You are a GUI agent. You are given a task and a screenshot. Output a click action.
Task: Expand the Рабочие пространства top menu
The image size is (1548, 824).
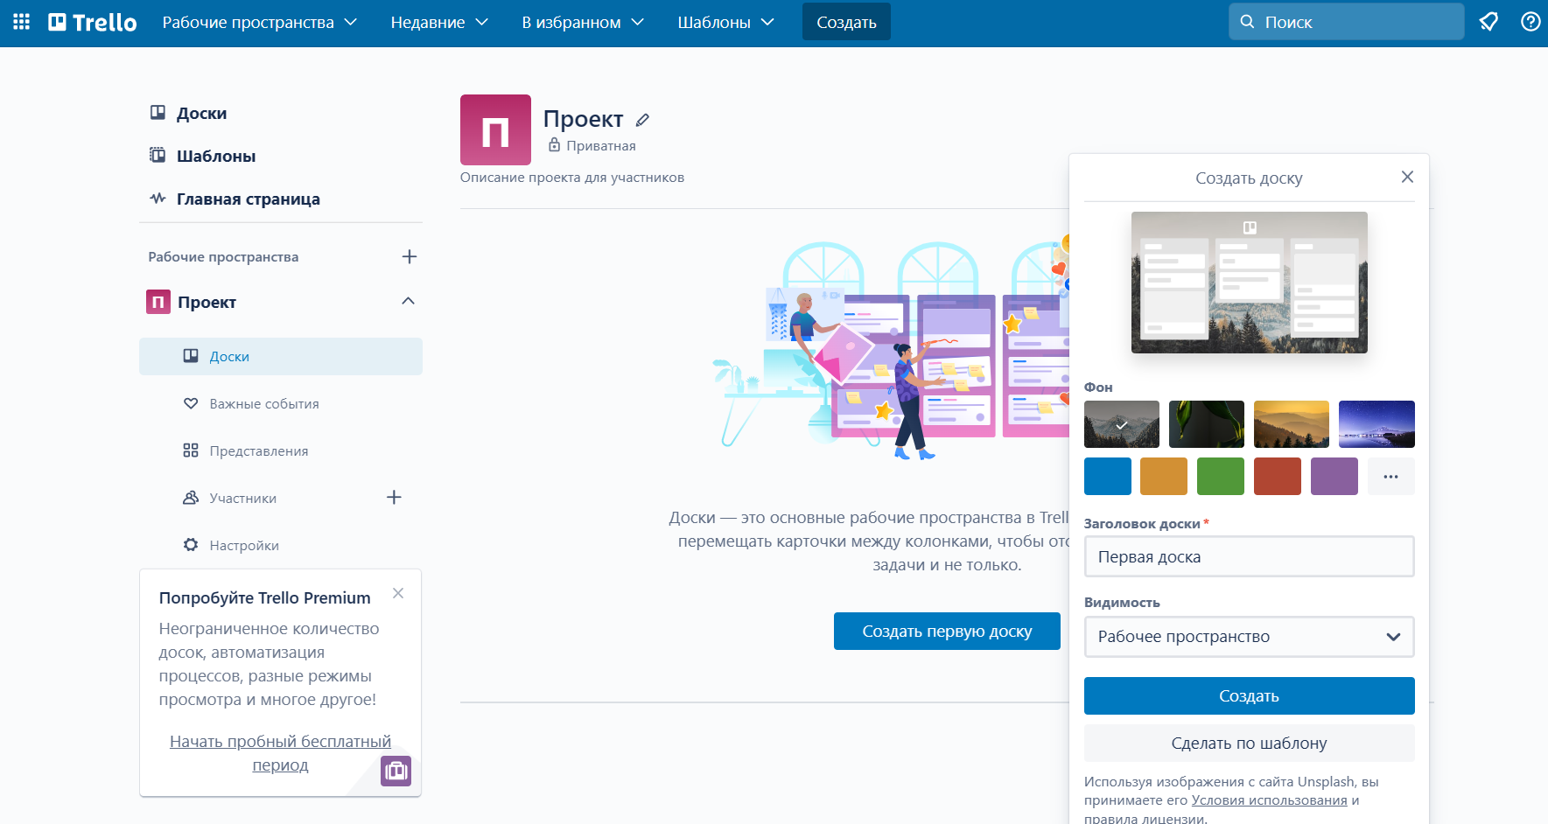260,22
